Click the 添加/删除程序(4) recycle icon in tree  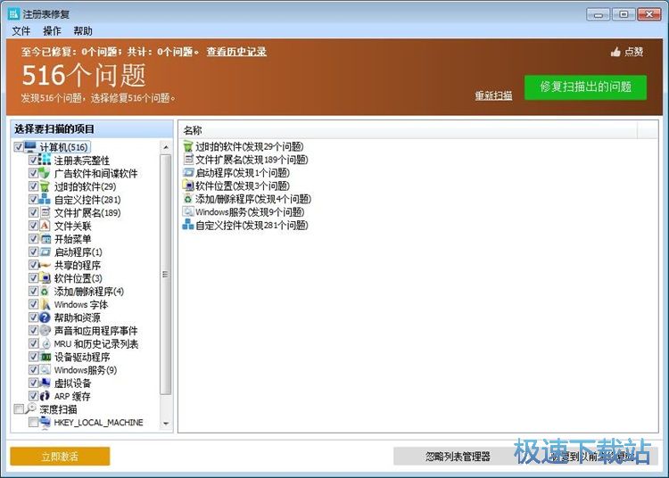point(45,292)
